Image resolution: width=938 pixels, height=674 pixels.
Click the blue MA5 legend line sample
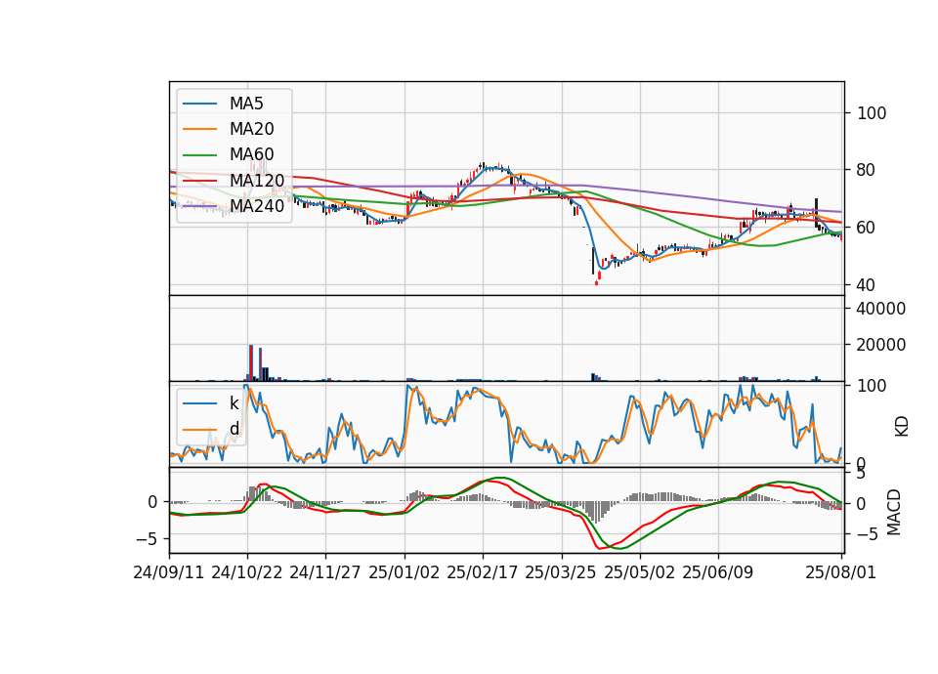(199, 105)
